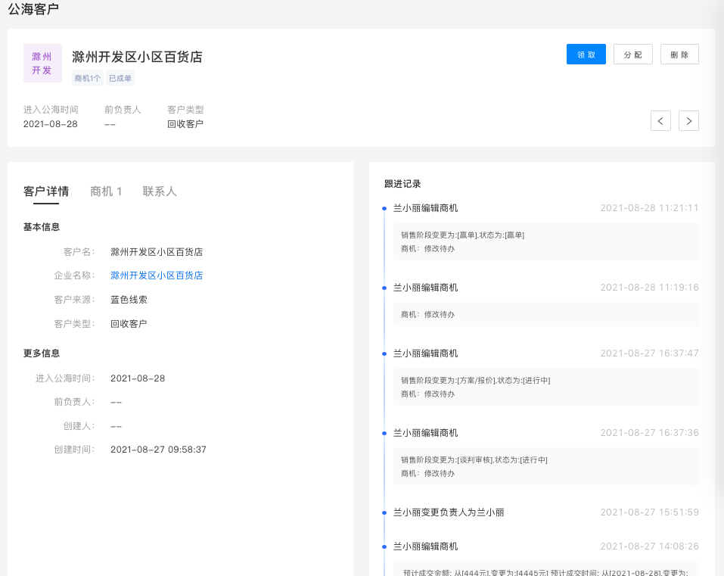This screenshot has width=724, height=576.
Task: Click the next customer arrow icon
Action: click(688, 120)
